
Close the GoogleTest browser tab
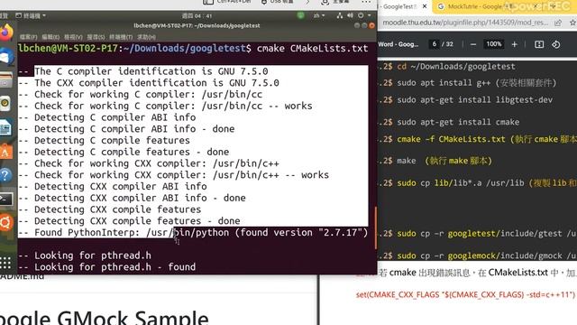(425, 6)
